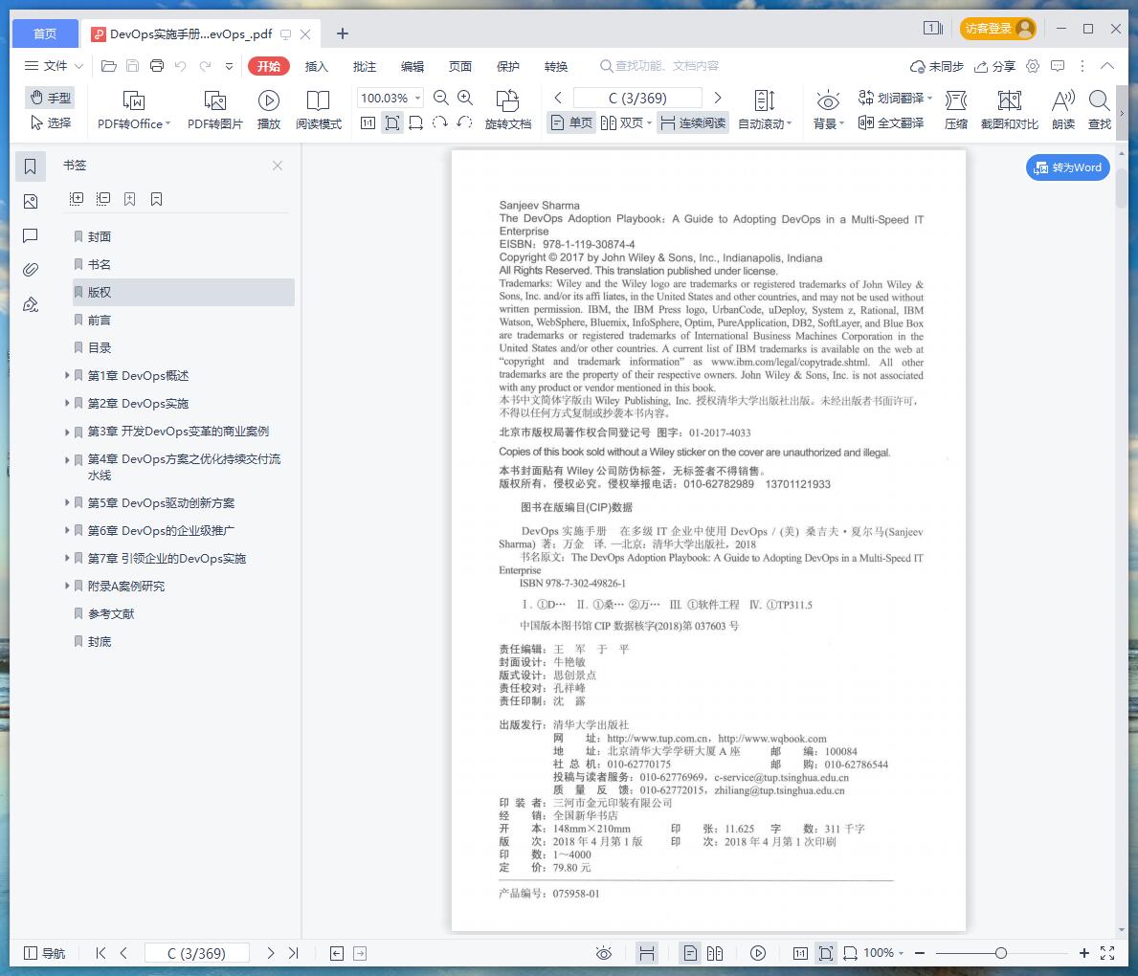Open the 转换 ribbon tab
Viewport: 1138px width, 976px height.
point(556,66)
